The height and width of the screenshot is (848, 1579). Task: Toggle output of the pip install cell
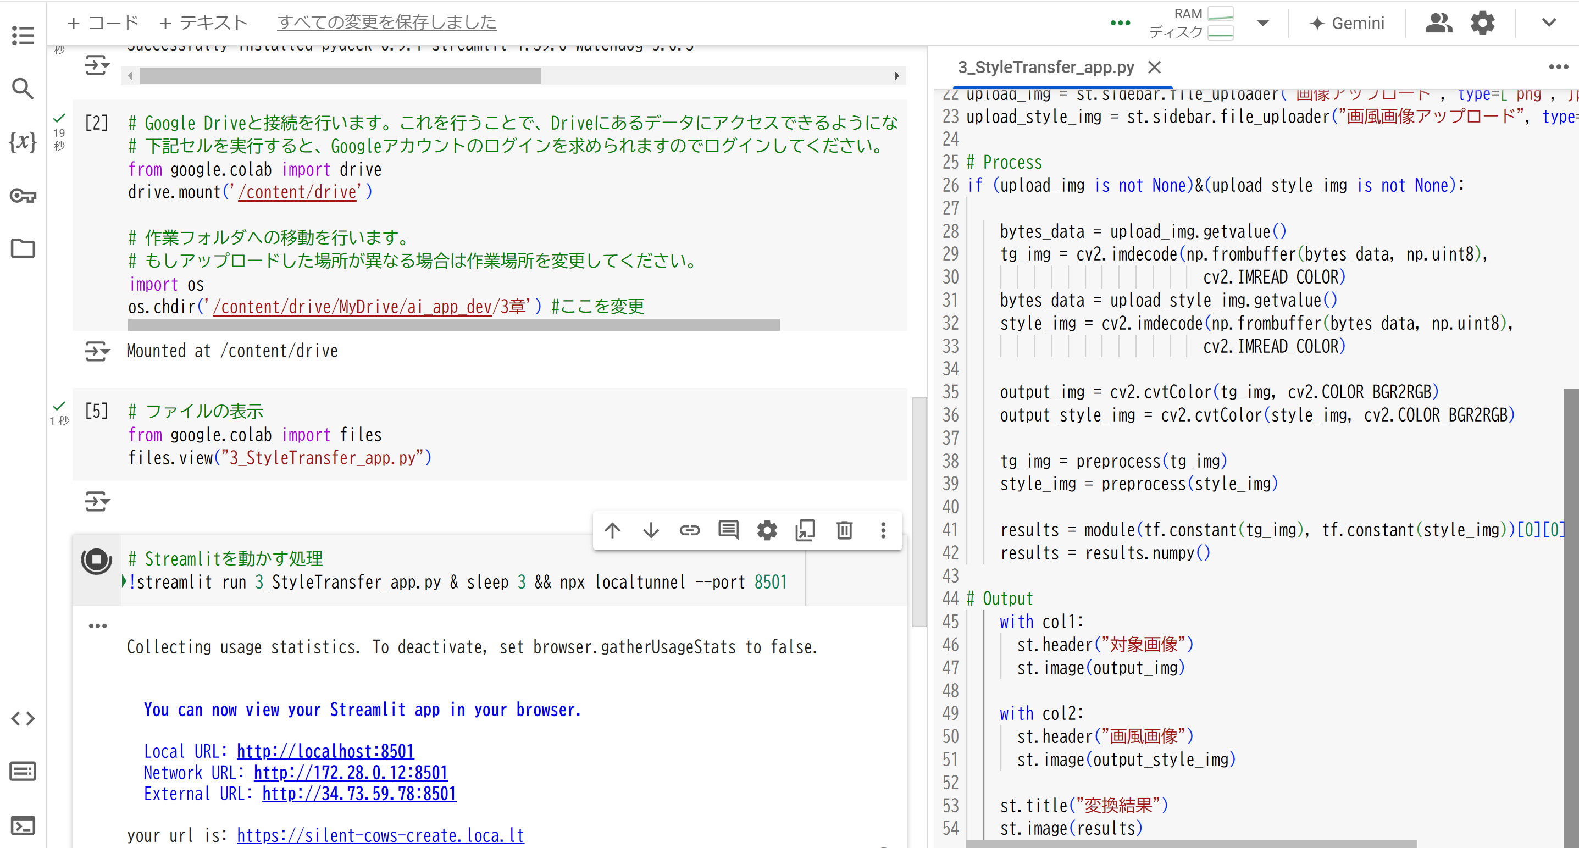tap(97, 64)
